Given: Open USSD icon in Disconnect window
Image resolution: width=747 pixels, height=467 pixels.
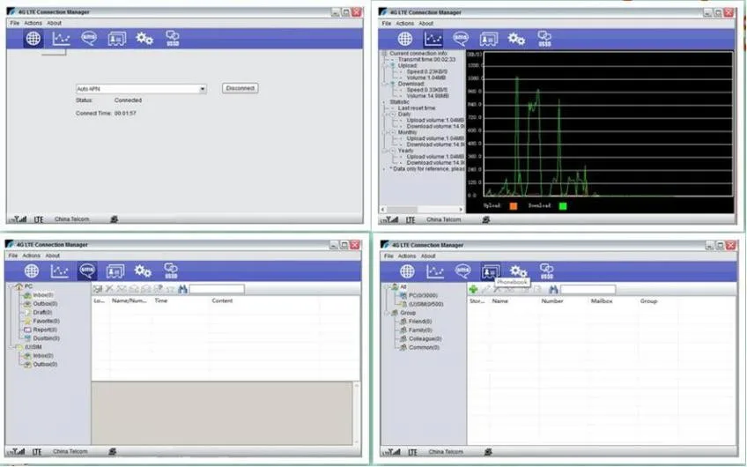Looking at the screenshot, I should (x=173, y=38).
